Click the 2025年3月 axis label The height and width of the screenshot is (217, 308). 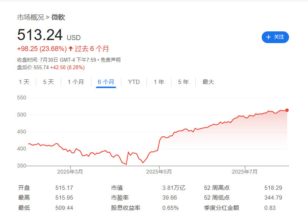tap(70, 172)
